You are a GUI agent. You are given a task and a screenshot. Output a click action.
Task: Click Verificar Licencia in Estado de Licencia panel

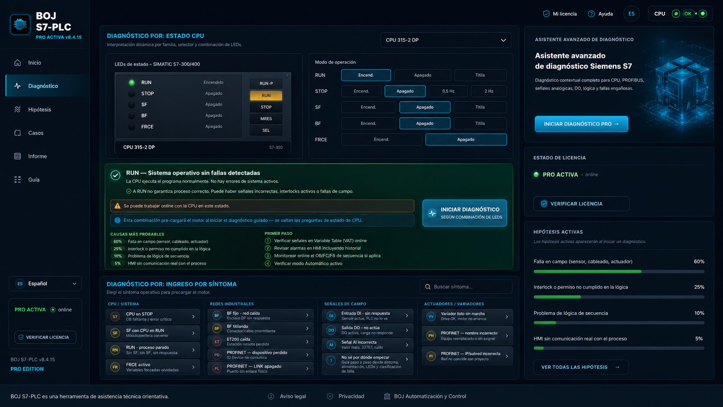click(581, 204)
